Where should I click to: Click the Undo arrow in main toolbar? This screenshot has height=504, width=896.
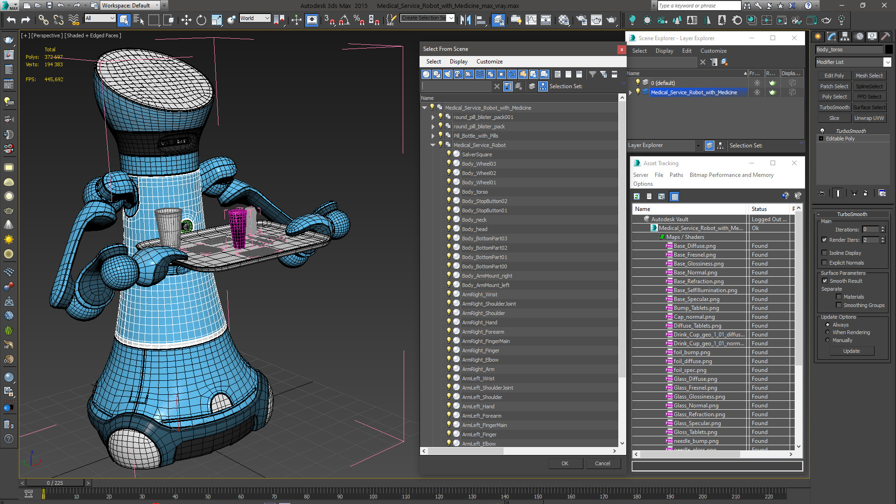[11, 20]
